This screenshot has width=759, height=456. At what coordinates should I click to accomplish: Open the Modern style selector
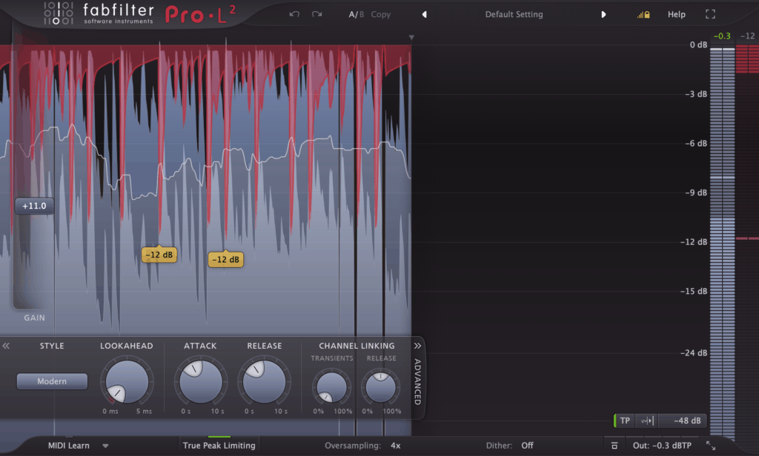click(52, 381)
